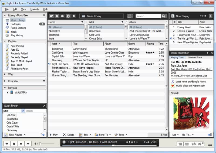This screenshot has height=153, width=216.
Task: Click the refresh icon in top toolbar
Action: pyautogui.click(x=68, y=16)
